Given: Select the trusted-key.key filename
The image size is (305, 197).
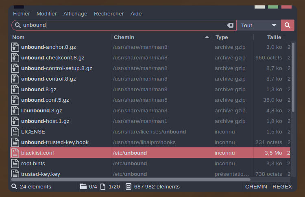Looking at the screenshot, I should coord(41,174).
